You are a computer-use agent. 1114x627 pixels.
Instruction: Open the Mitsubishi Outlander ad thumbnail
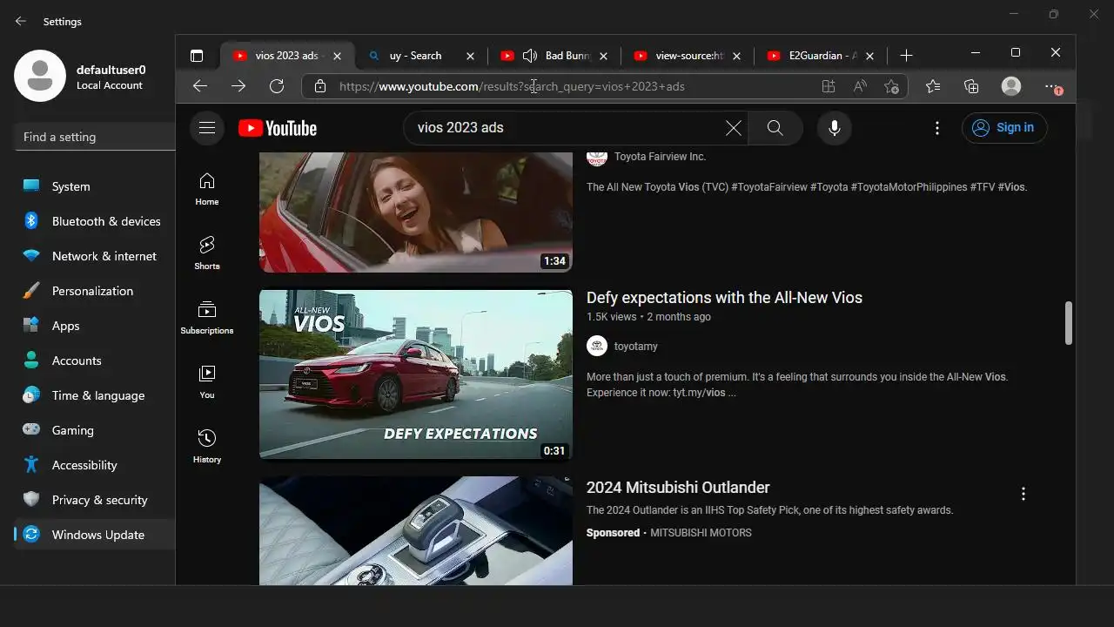(416, 530)
